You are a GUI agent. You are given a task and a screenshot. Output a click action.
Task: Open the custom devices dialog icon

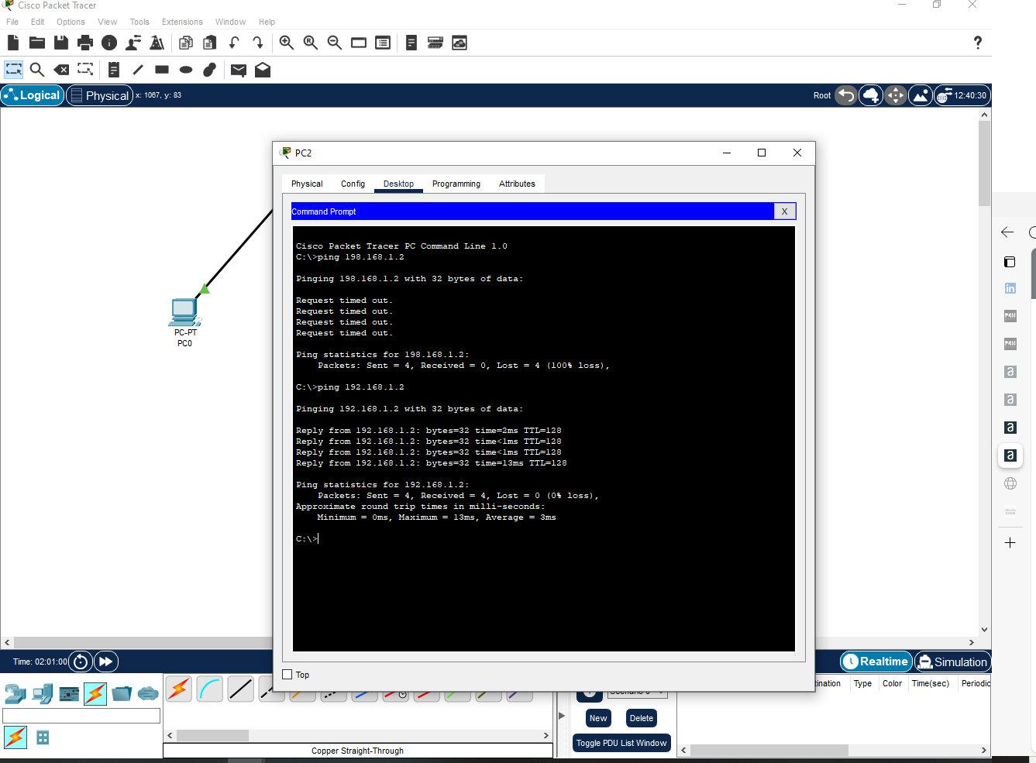383,43
